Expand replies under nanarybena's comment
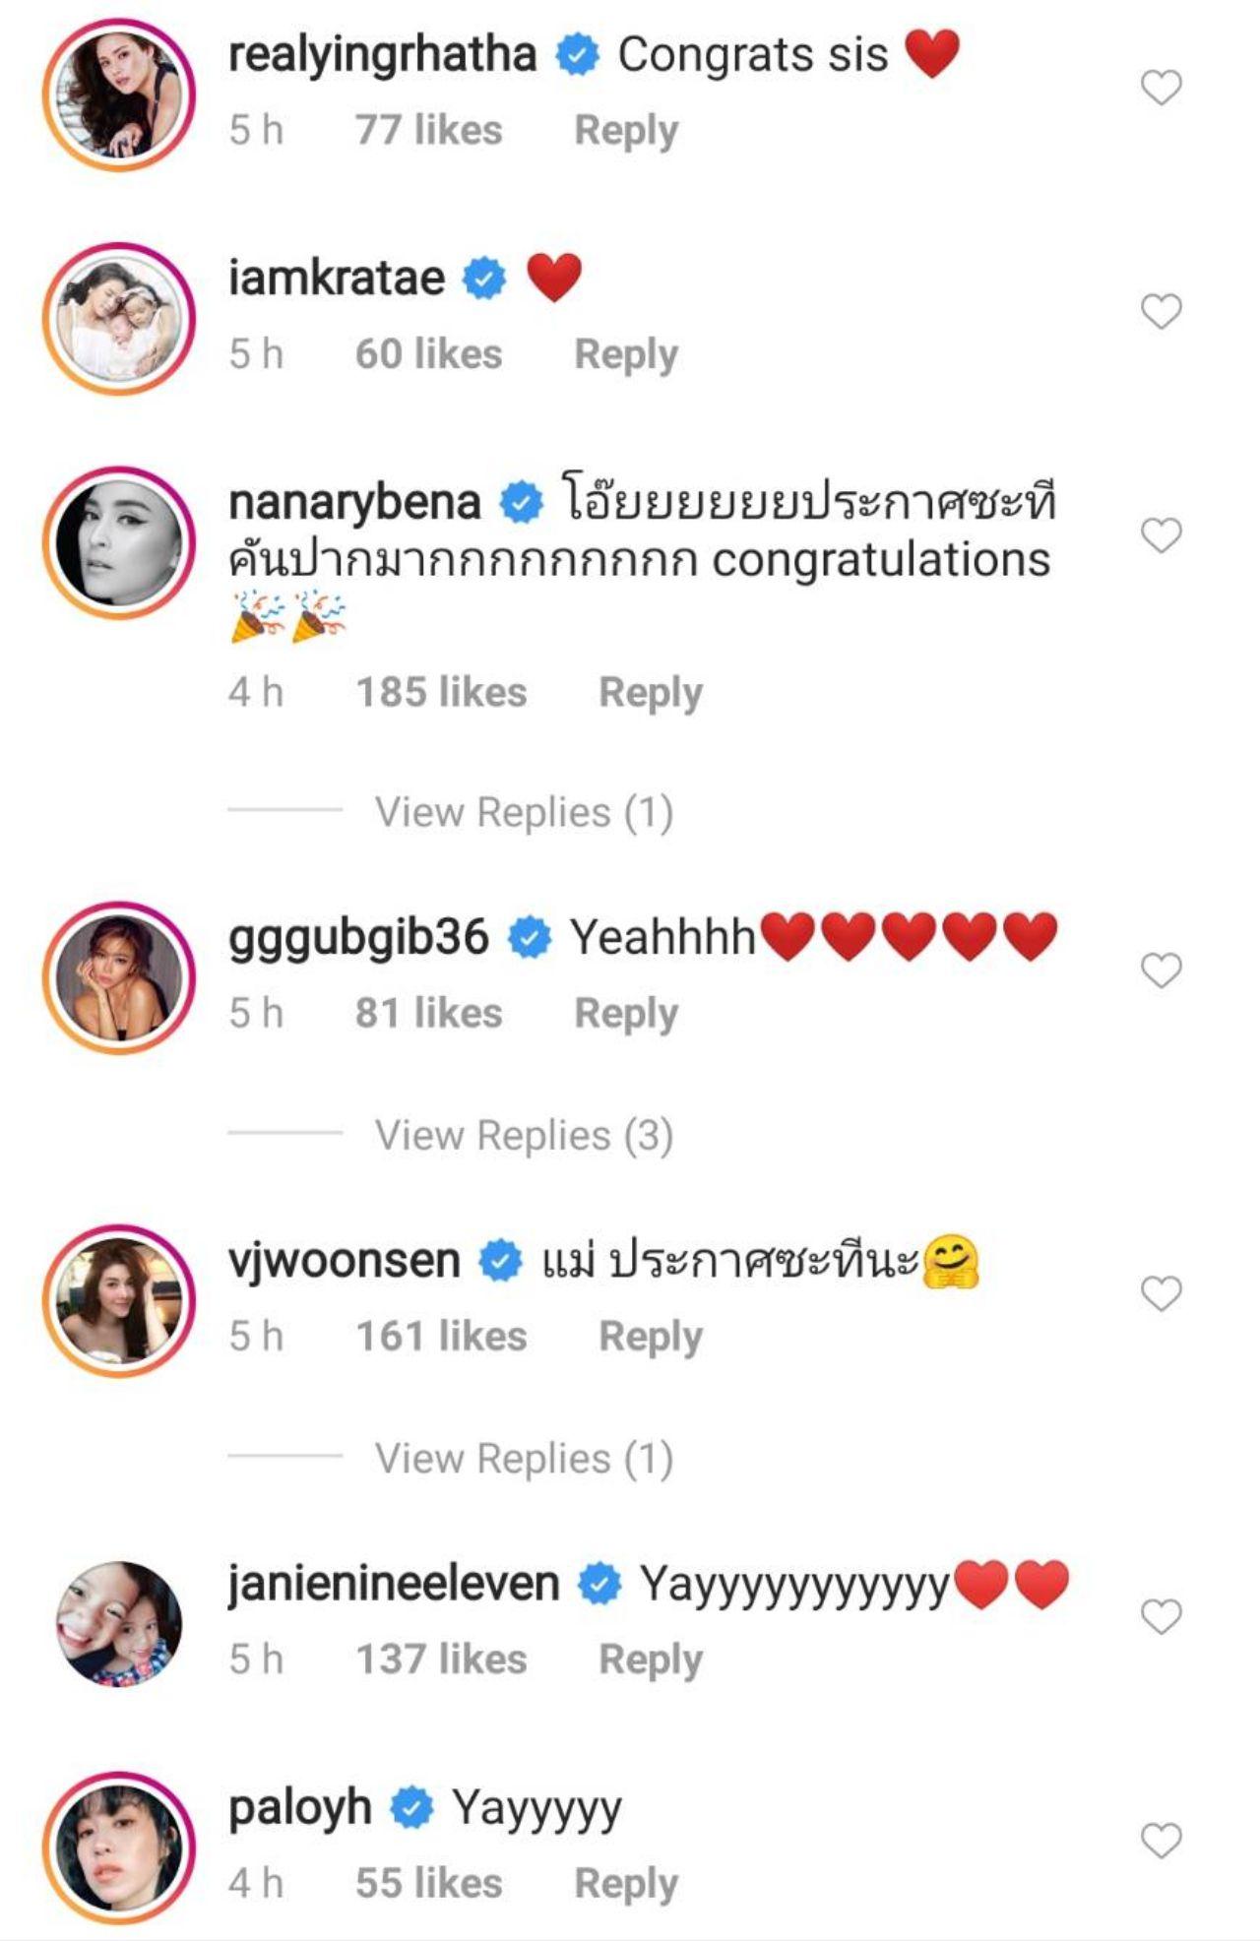 click(524, 813)
